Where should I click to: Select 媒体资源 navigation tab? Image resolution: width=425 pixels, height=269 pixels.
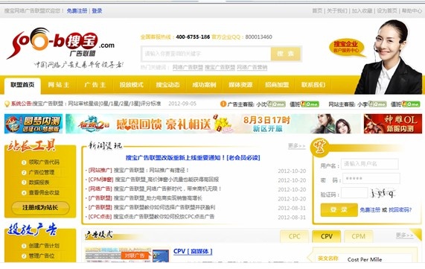[x=240, y=85]
